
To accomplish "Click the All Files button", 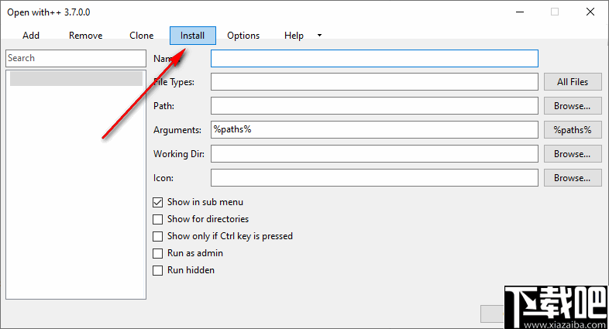I will point(573,82).
